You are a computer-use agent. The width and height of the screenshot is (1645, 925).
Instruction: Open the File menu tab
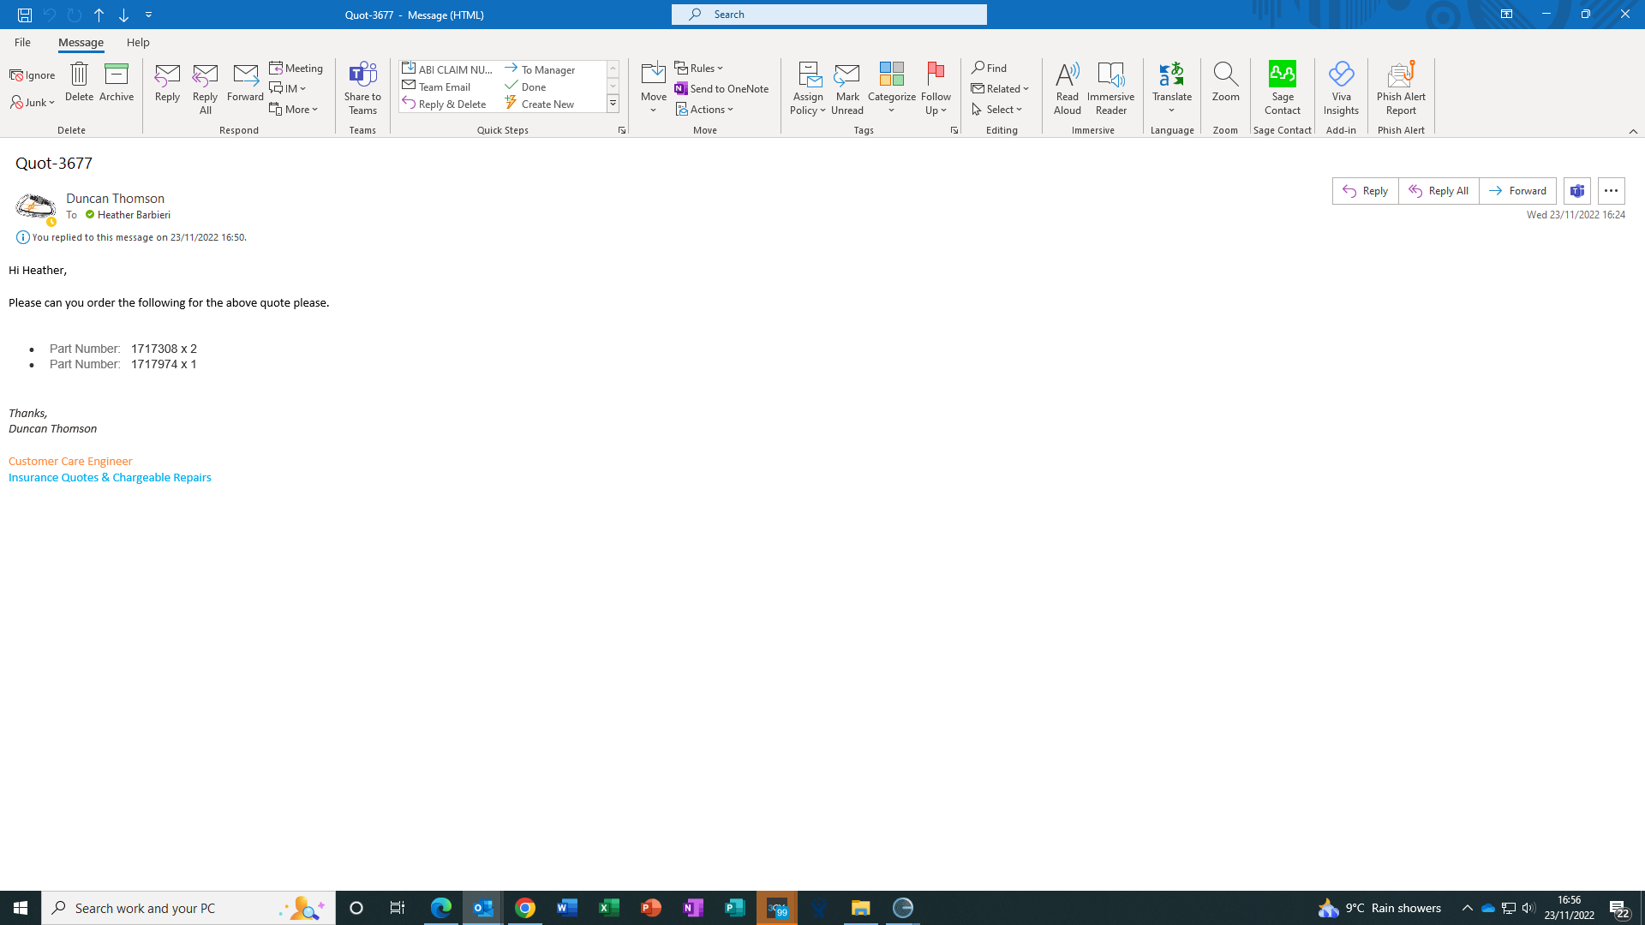pos(22,42)
